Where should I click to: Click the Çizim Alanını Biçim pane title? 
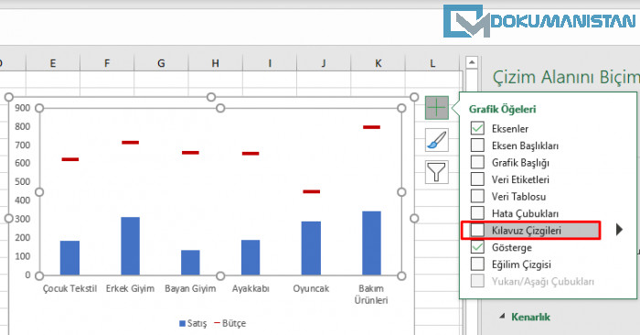(x=566, y=77)
